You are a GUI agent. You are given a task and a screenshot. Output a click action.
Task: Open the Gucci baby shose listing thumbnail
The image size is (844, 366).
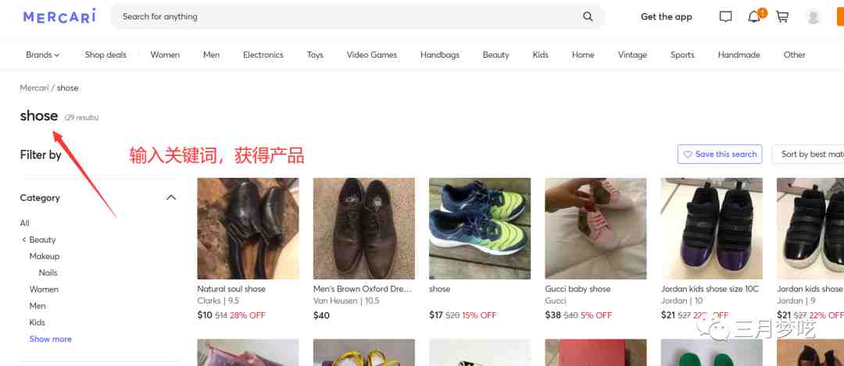(x=595, y=229)
